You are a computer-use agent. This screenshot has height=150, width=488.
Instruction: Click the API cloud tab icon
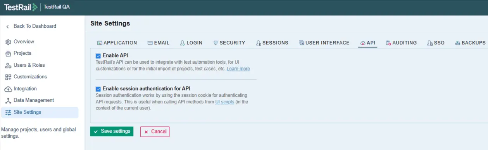pos(363,43)
